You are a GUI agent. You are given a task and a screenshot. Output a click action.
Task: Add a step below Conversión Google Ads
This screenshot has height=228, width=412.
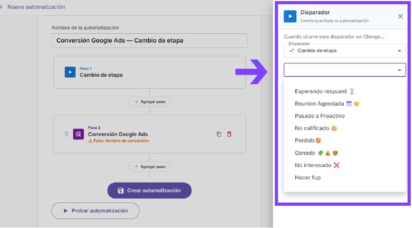coord(149,167)
